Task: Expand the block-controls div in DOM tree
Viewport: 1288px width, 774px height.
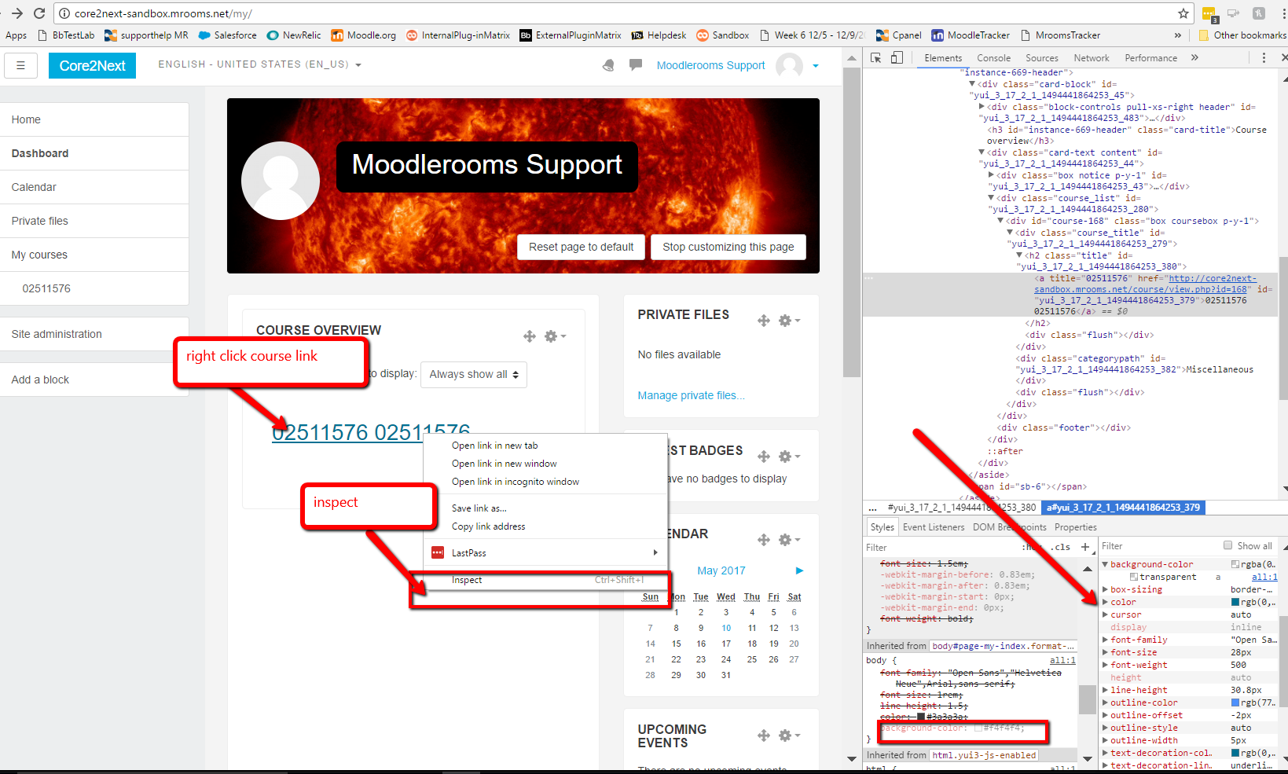Action: 982,107
